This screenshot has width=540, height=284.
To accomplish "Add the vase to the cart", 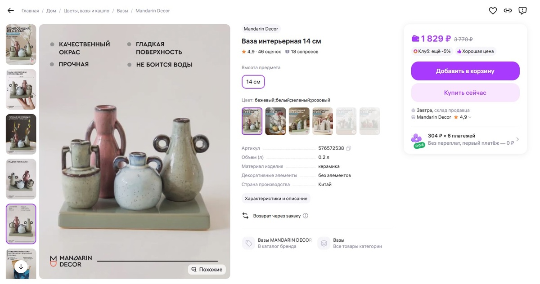I will click(x=465, y=71).
